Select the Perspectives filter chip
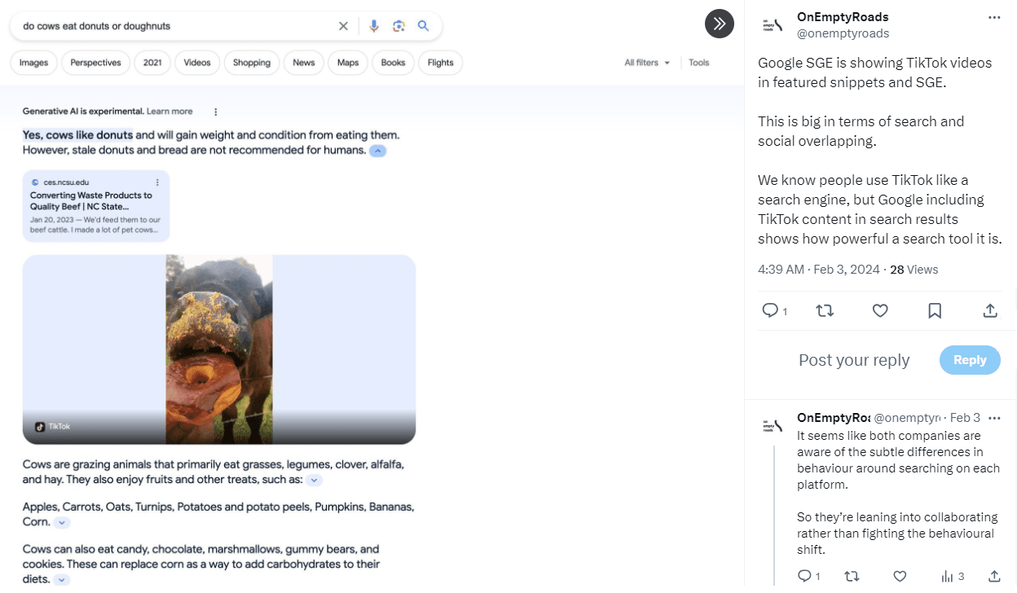 [x=95, y=63]
